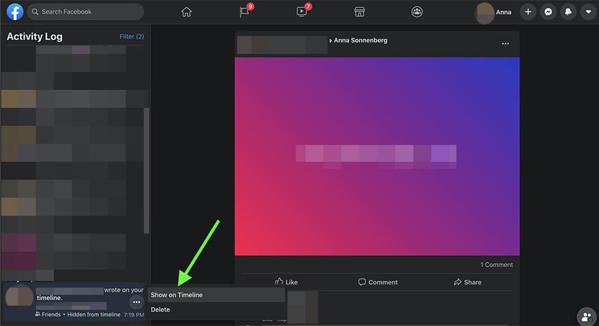Open Pages flag icon with notifications
The image size is (599, 326).
tap(244, 12)
